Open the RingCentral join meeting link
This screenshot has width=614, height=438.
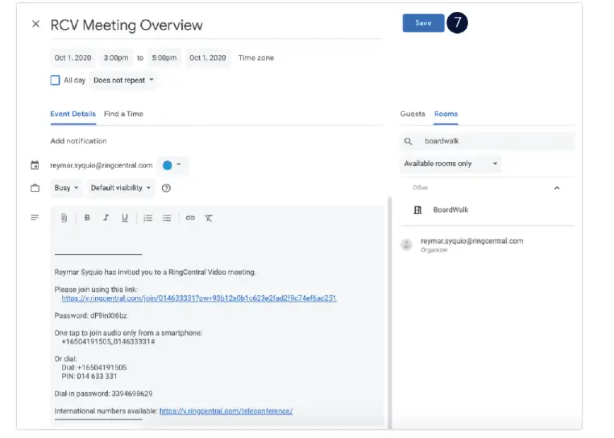199,298
